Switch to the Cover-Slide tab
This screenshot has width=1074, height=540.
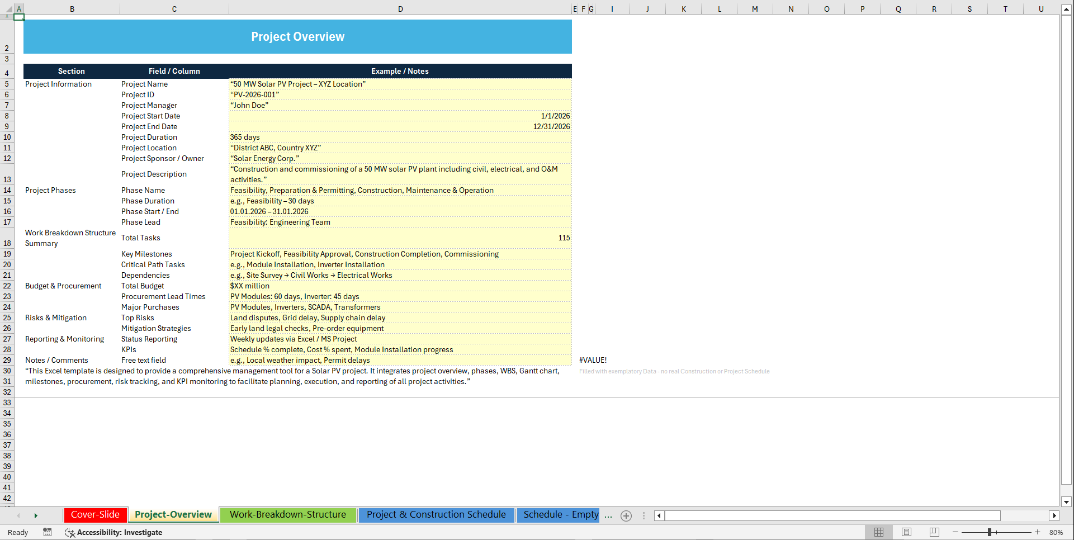tap(95, 514)
